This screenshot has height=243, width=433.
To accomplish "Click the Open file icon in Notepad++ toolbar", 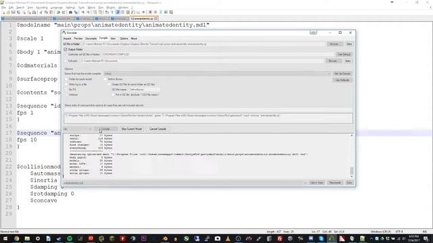I will pyautogui.click(x=8, y=12).
